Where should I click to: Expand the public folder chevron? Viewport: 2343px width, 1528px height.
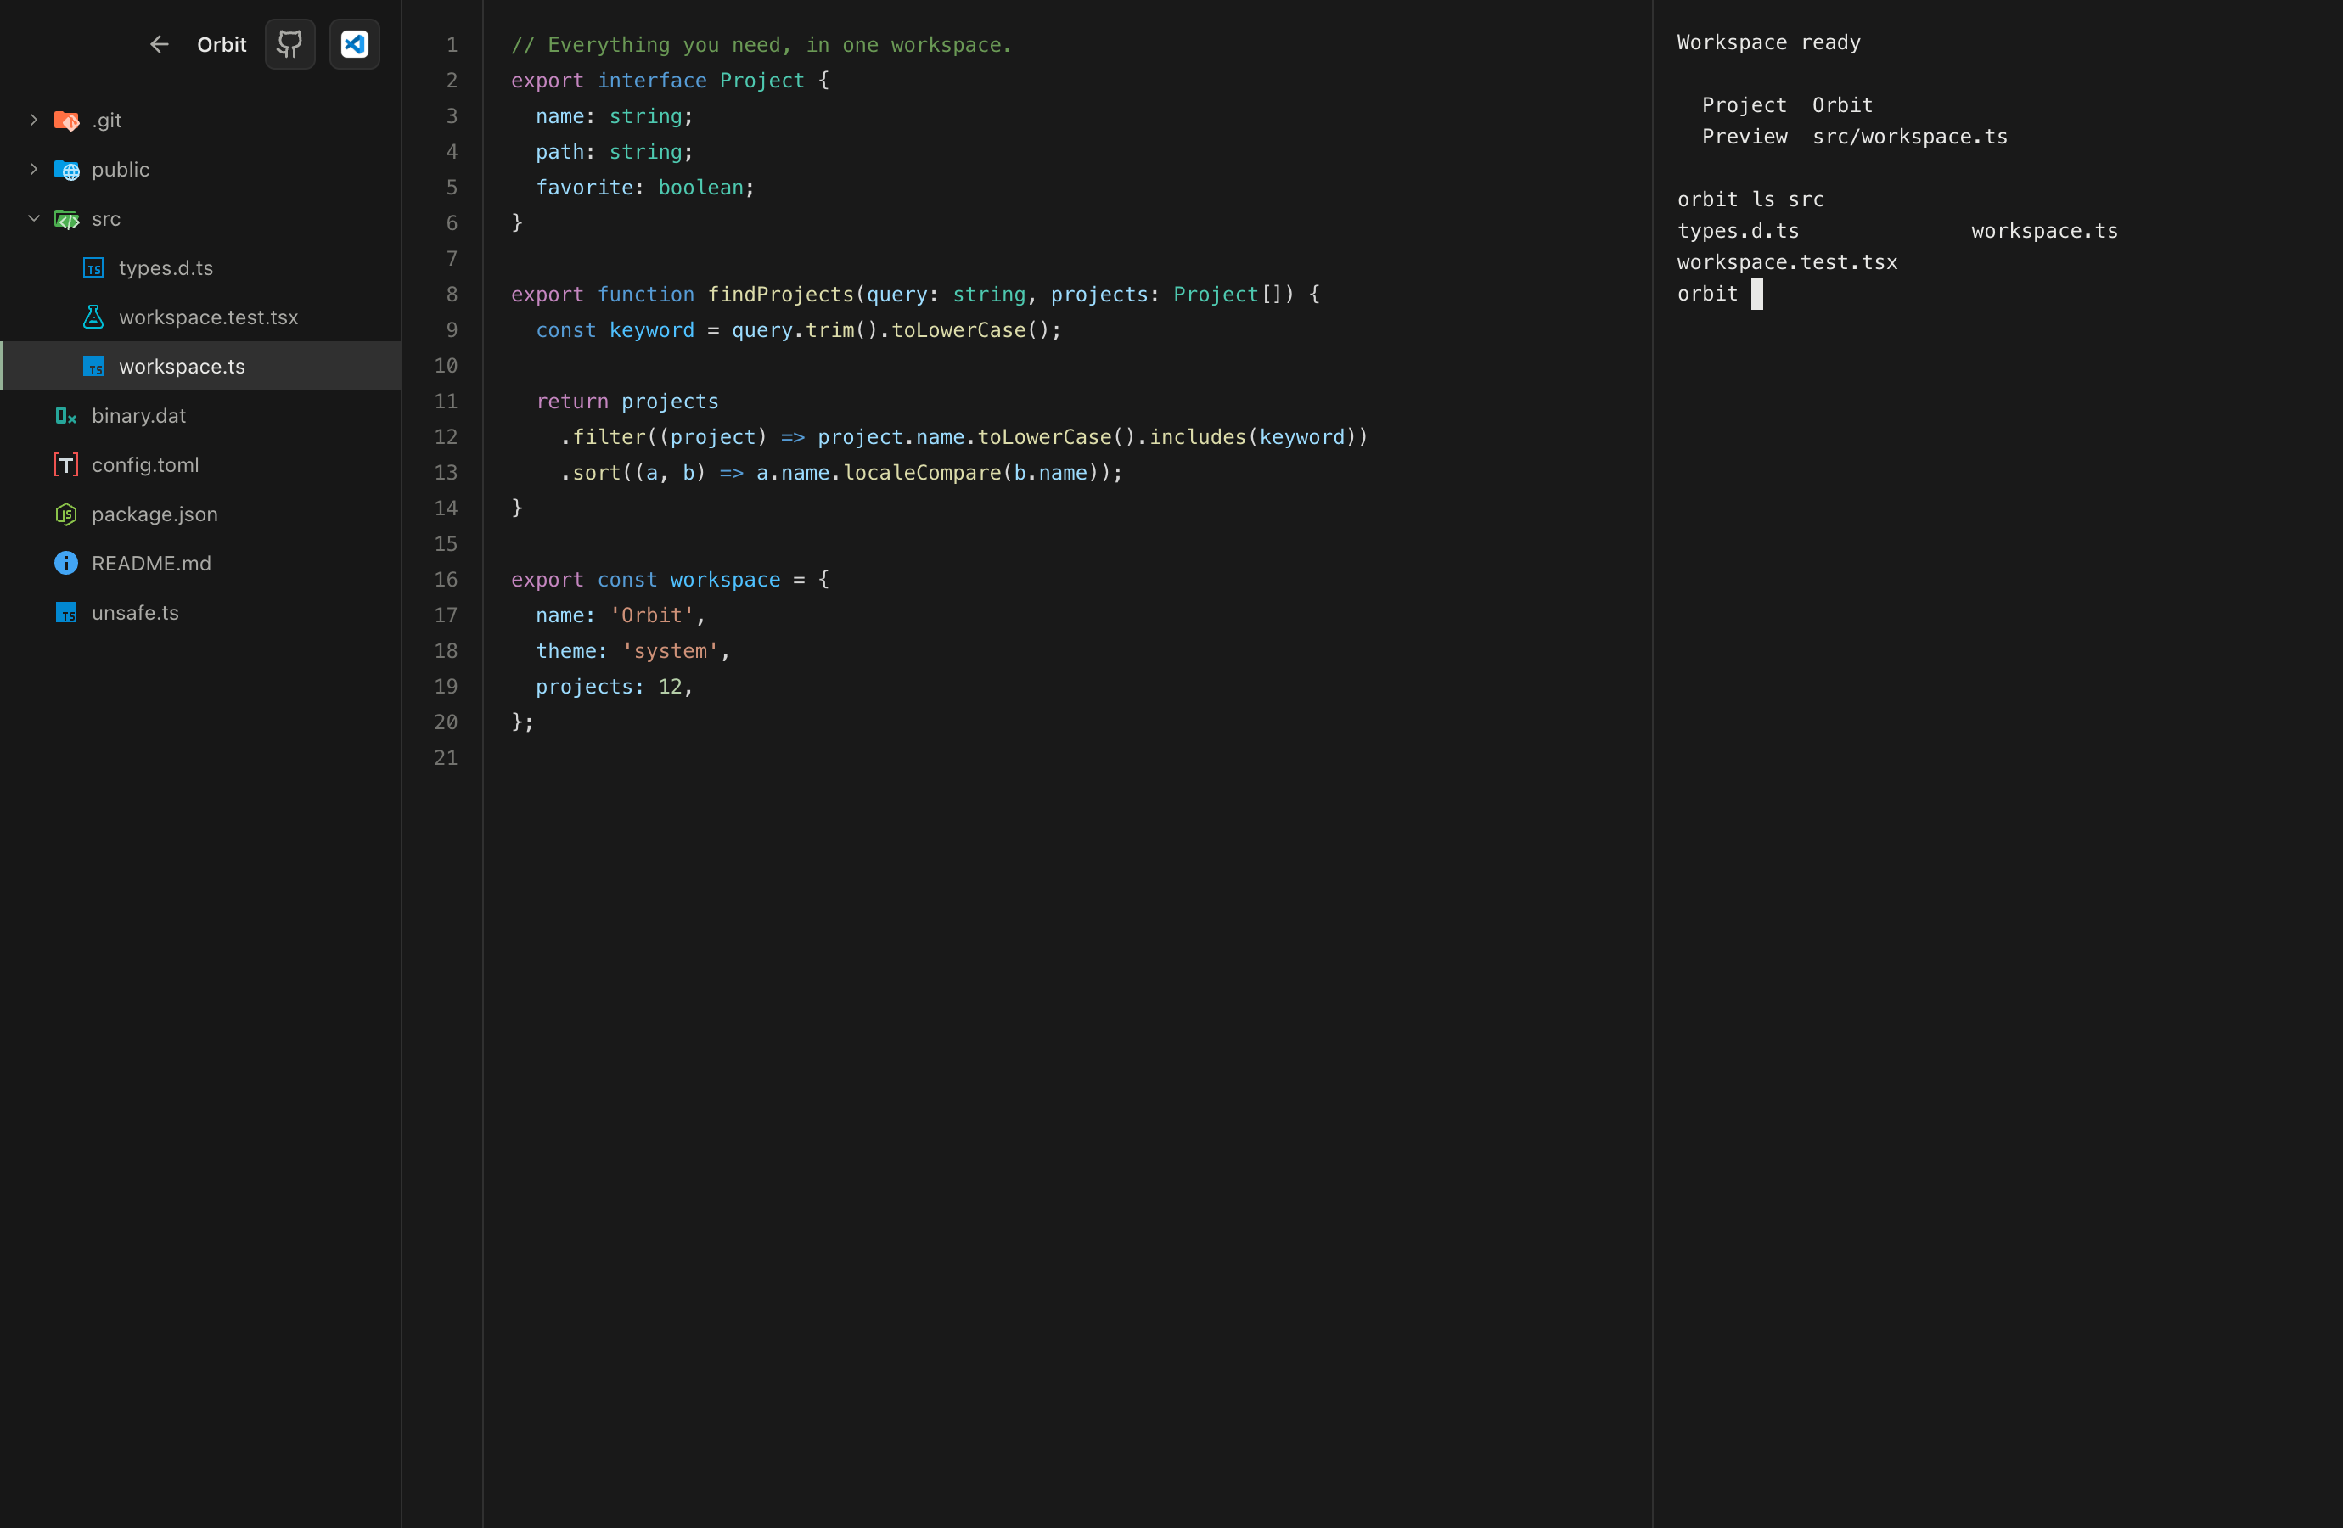pos(33,169)
